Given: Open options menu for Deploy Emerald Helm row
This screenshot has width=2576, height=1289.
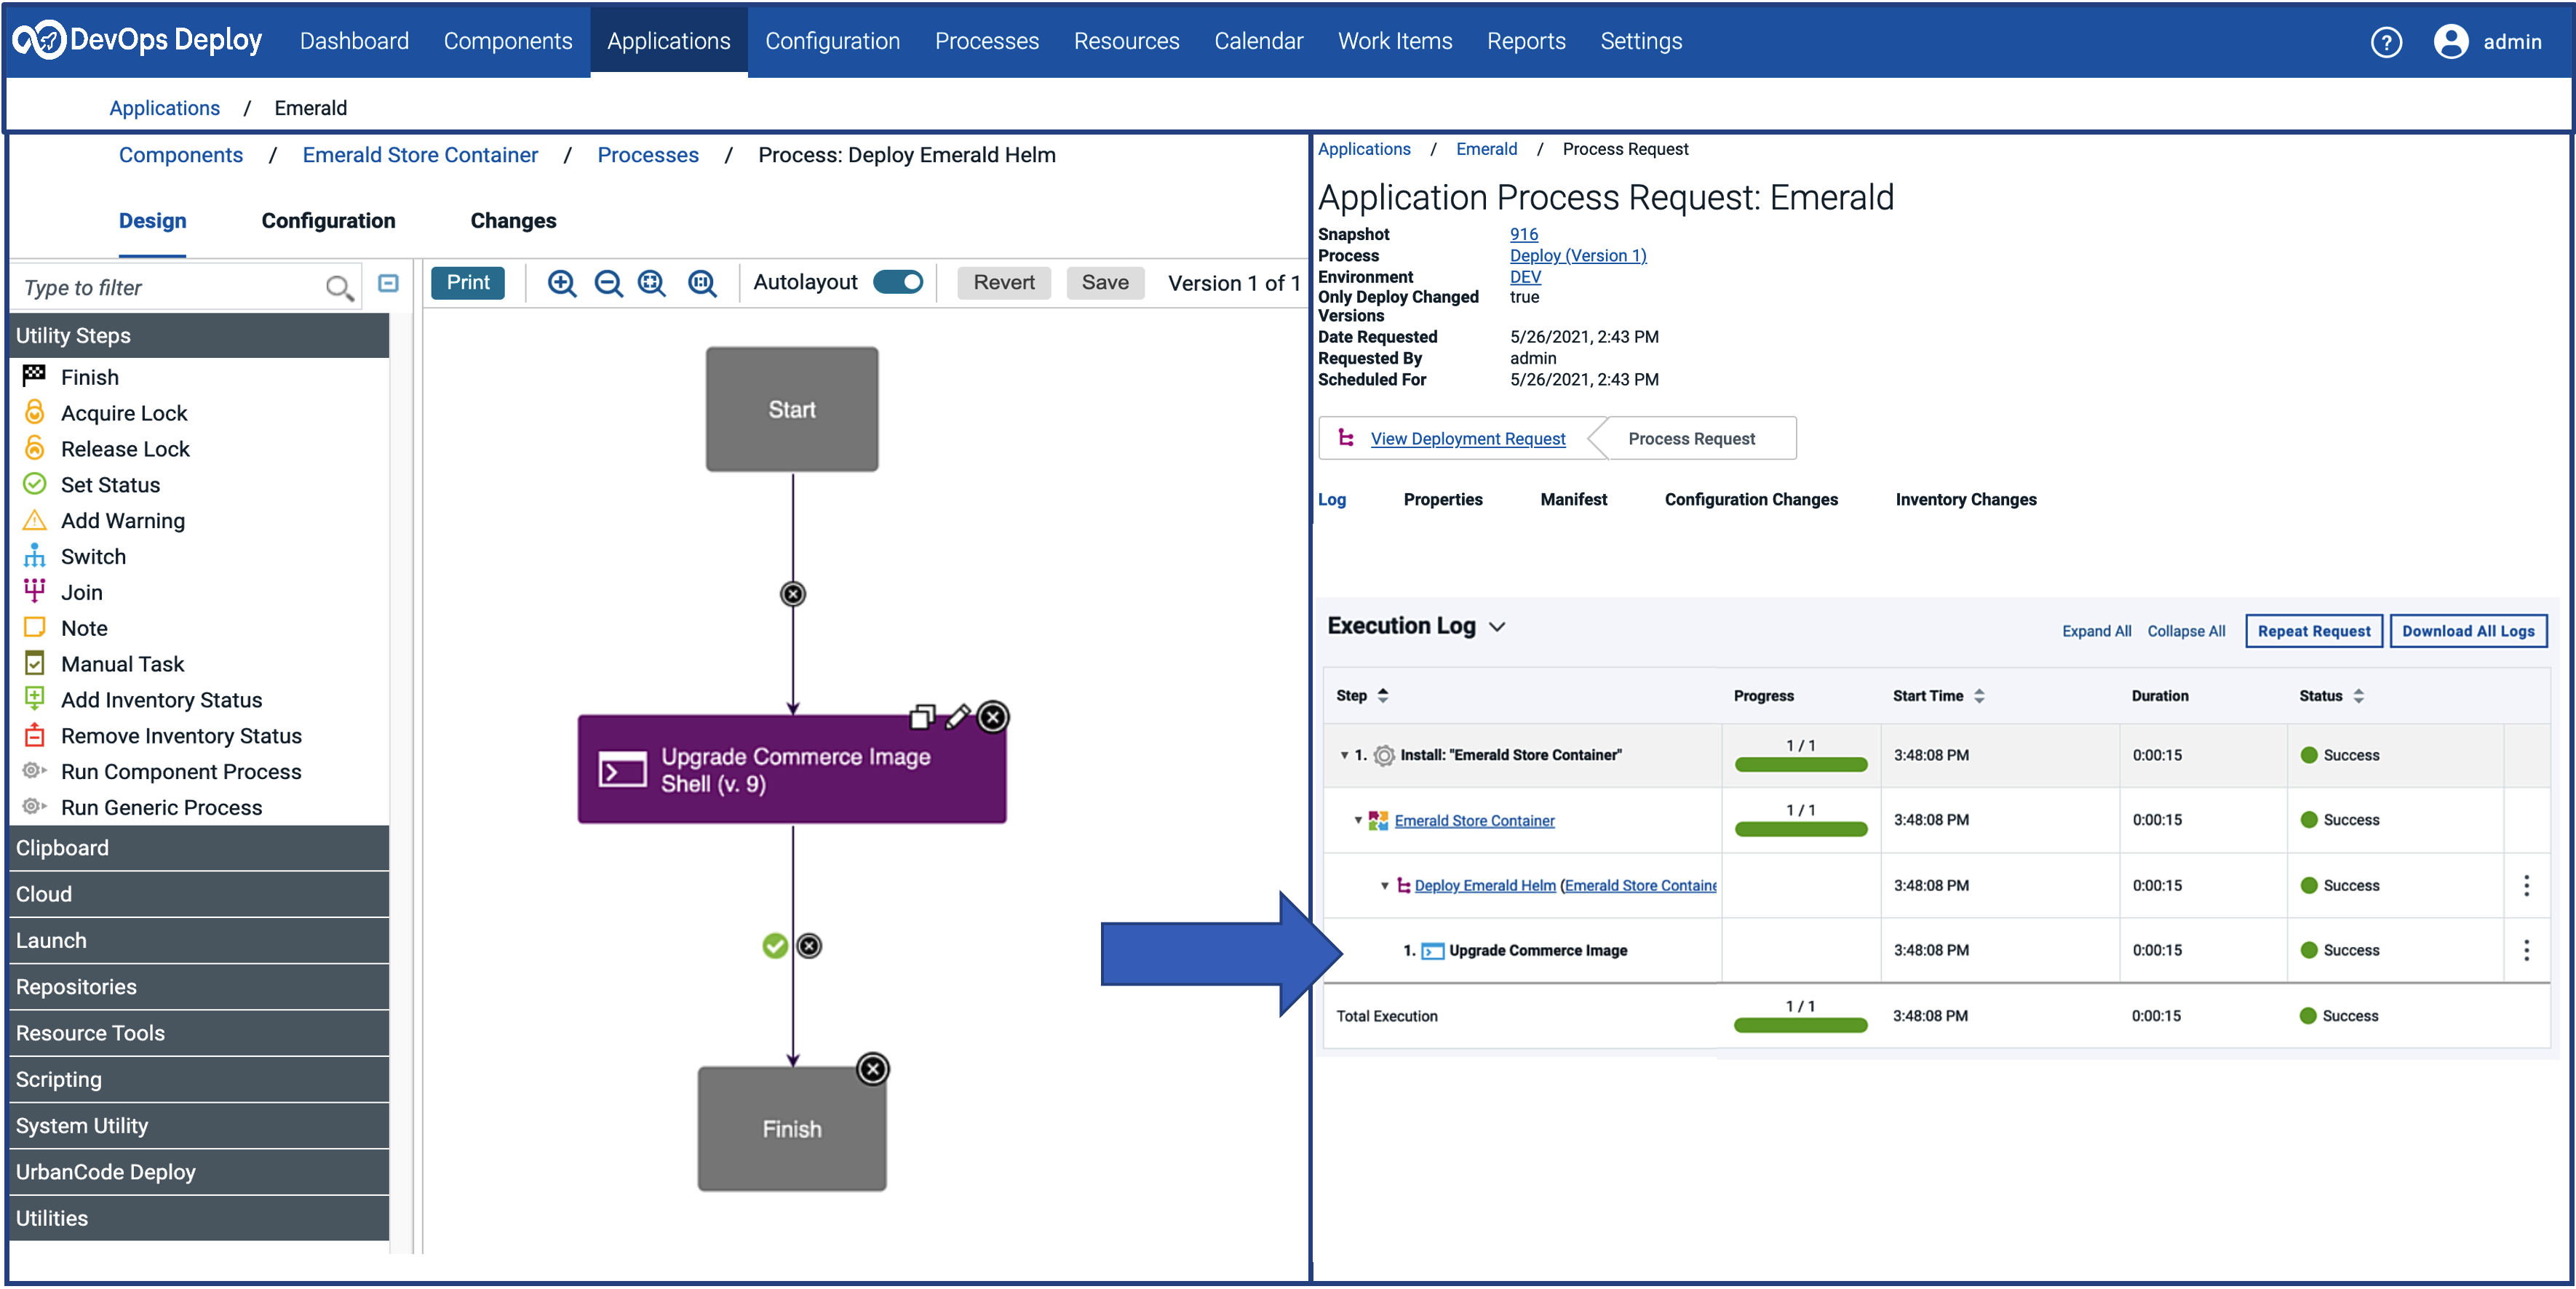Looking at the screenshot, I should [x=2526, y=886].
